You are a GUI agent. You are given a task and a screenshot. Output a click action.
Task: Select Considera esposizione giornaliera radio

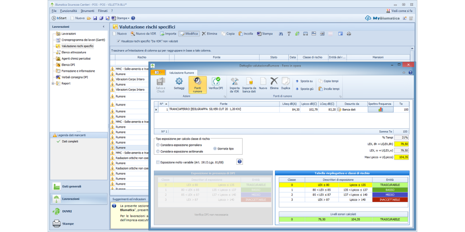(x=158, y=145)
